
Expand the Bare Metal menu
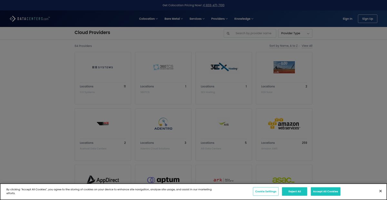[x=174, y=19]
